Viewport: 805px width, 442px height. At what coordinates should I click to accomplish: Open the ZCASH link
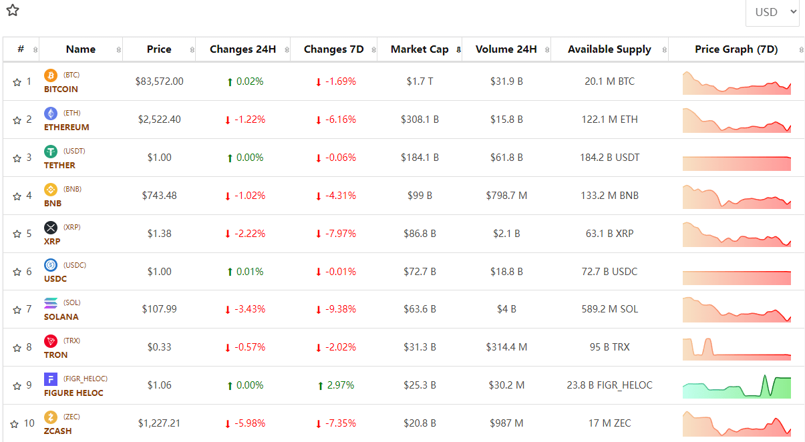58,431
